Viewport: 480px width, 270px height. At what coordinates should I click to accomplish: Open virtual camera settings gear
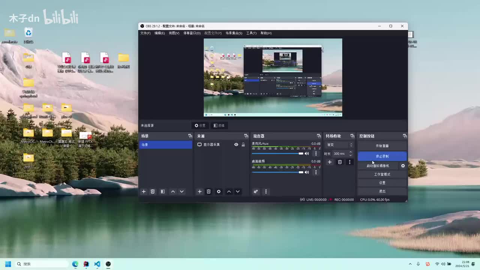pos(403,166)
